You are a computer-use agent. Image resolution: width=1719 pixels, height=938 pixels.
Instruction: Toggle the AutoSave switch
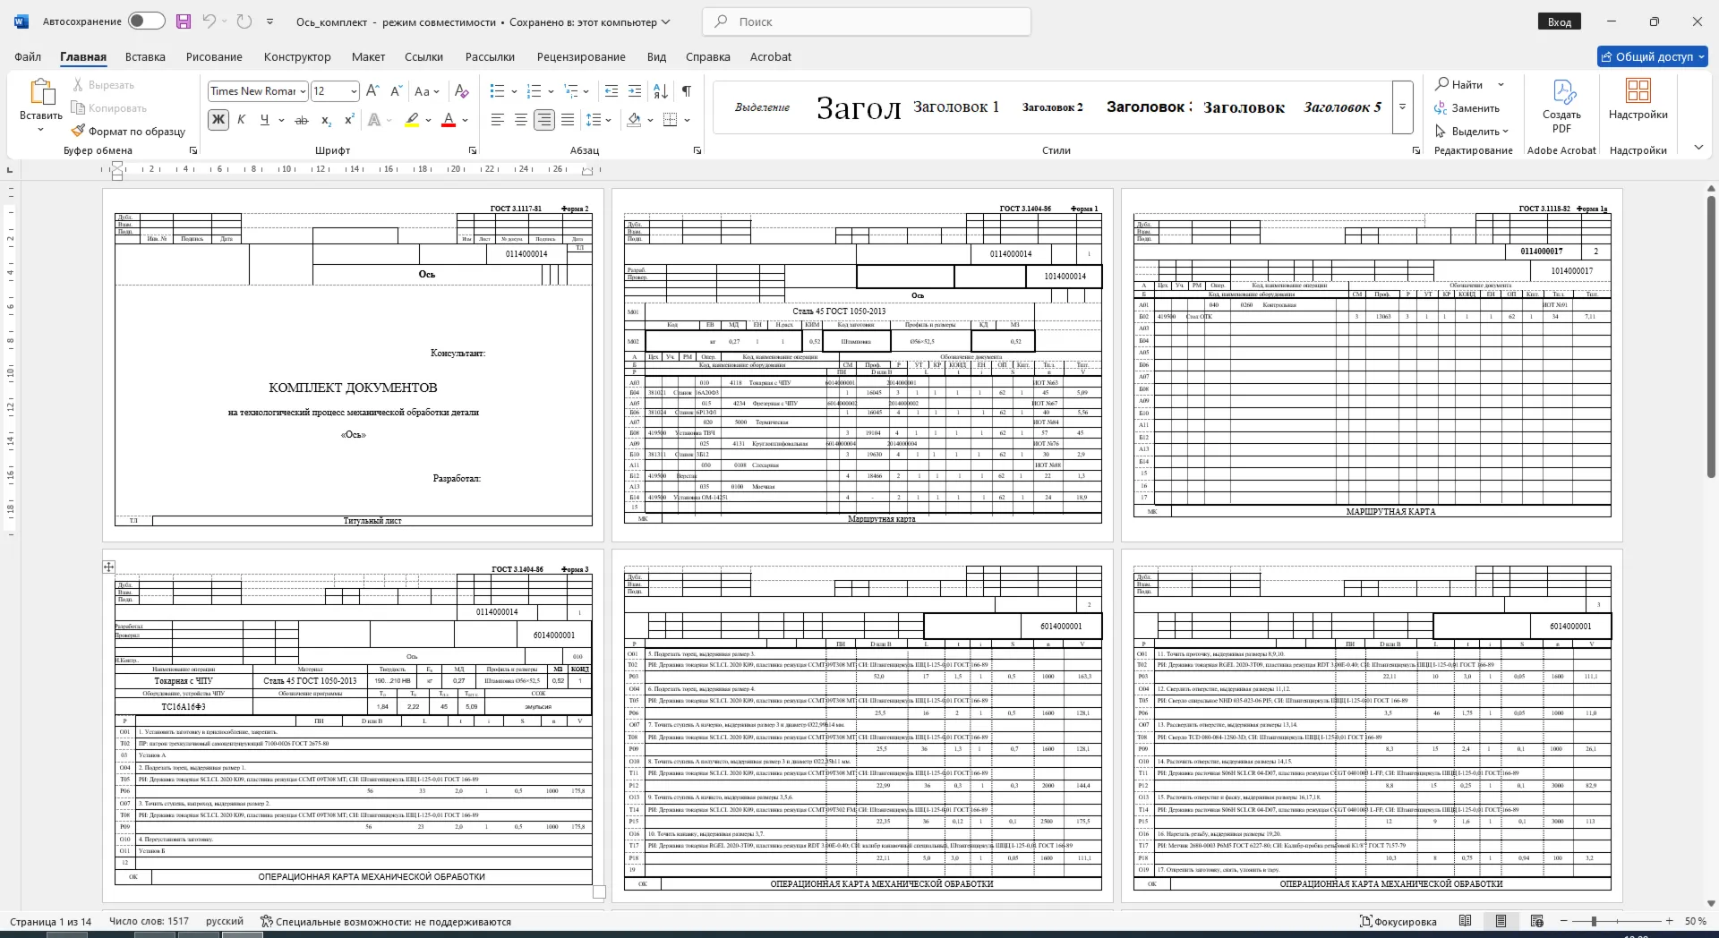click(x=146, y=21)
